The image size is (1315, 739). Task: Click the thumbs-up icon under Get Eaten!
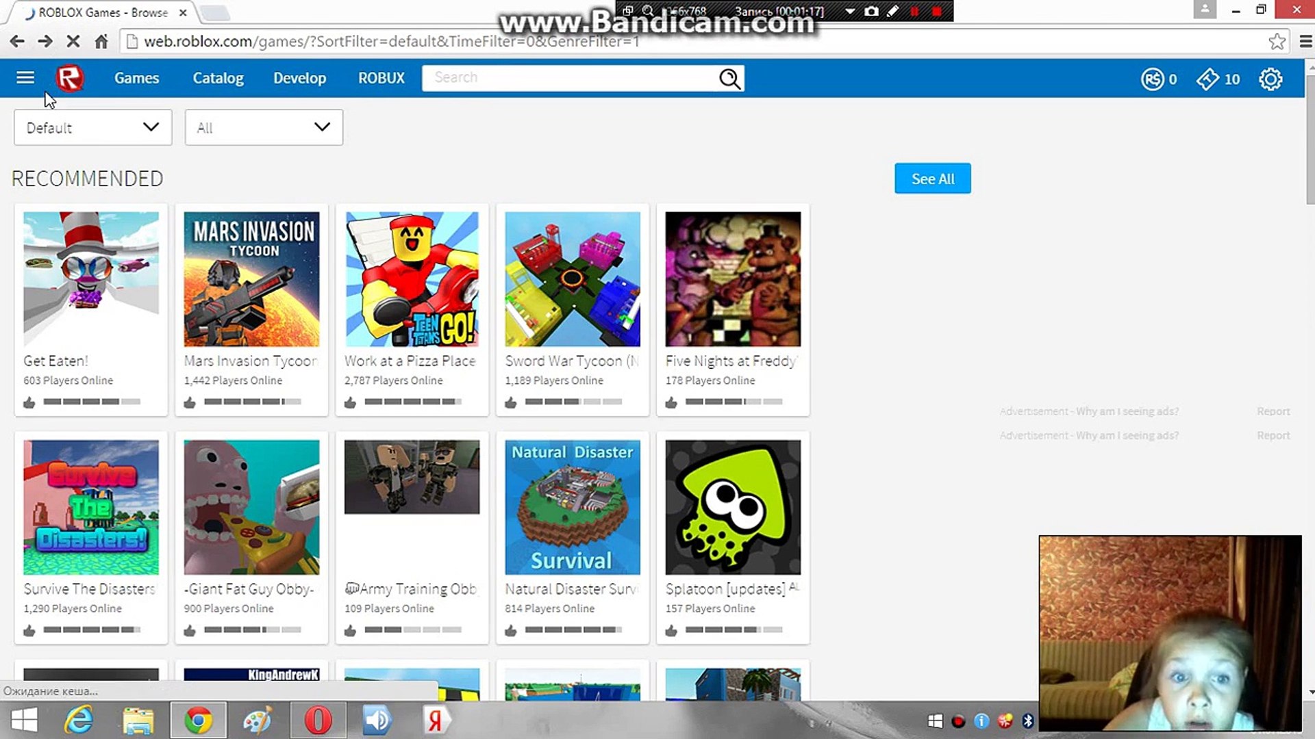(x=29, y=402)
